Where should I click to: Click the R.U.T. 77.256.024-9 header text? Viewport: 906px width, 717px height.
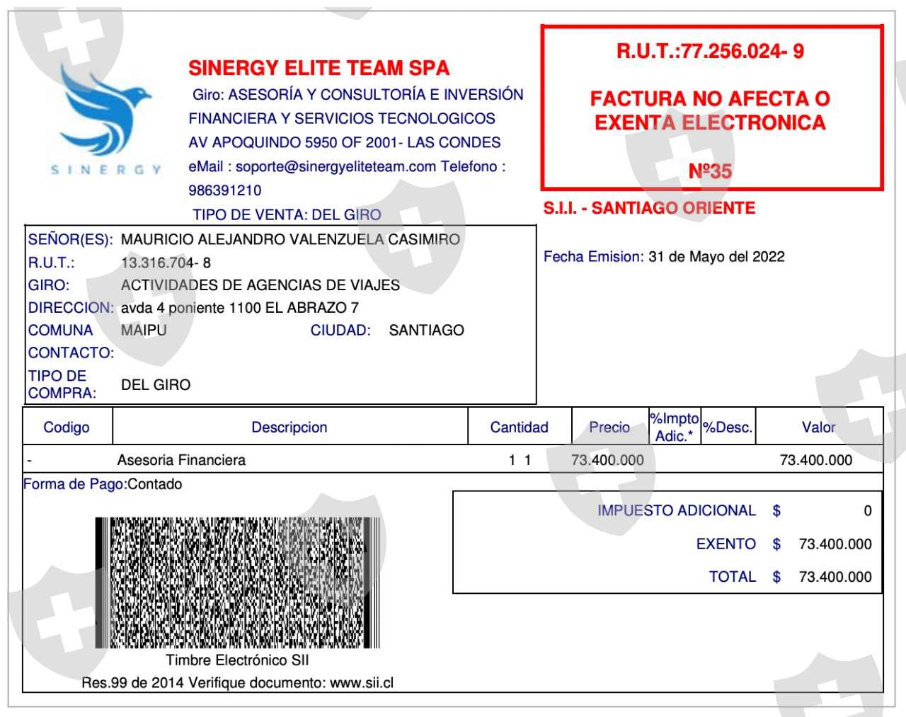pyautogui.click(x=710, y=51)
